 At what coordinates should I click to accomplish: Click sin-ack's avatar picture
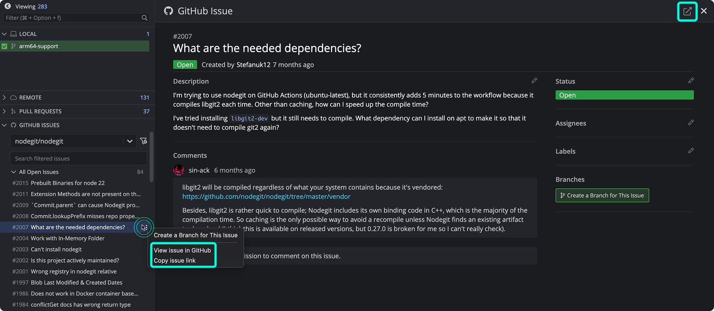178,170
